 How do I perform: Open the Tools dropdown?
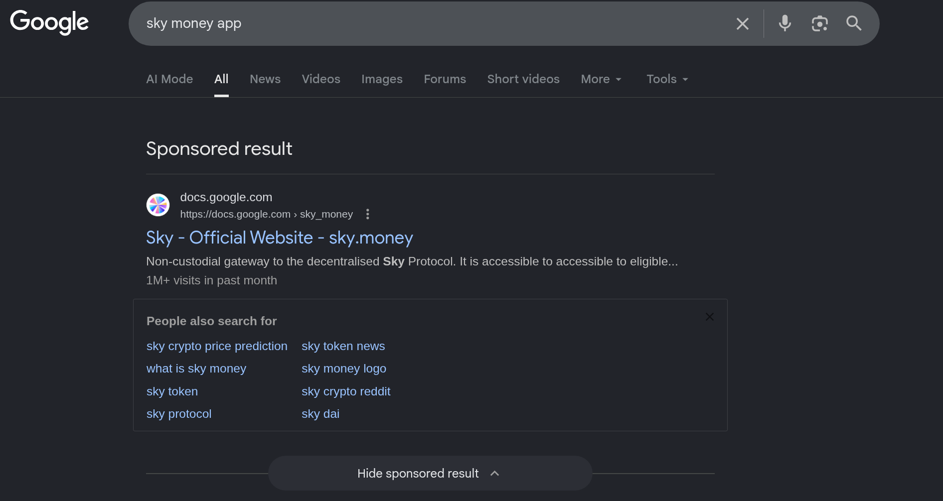pyautogui.click(x=667, y=79)
